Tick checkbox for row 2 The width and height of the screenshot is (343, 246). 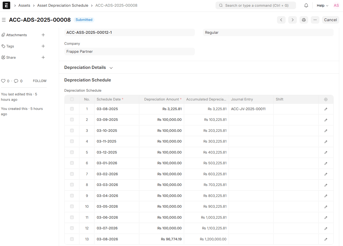point(72,120)
